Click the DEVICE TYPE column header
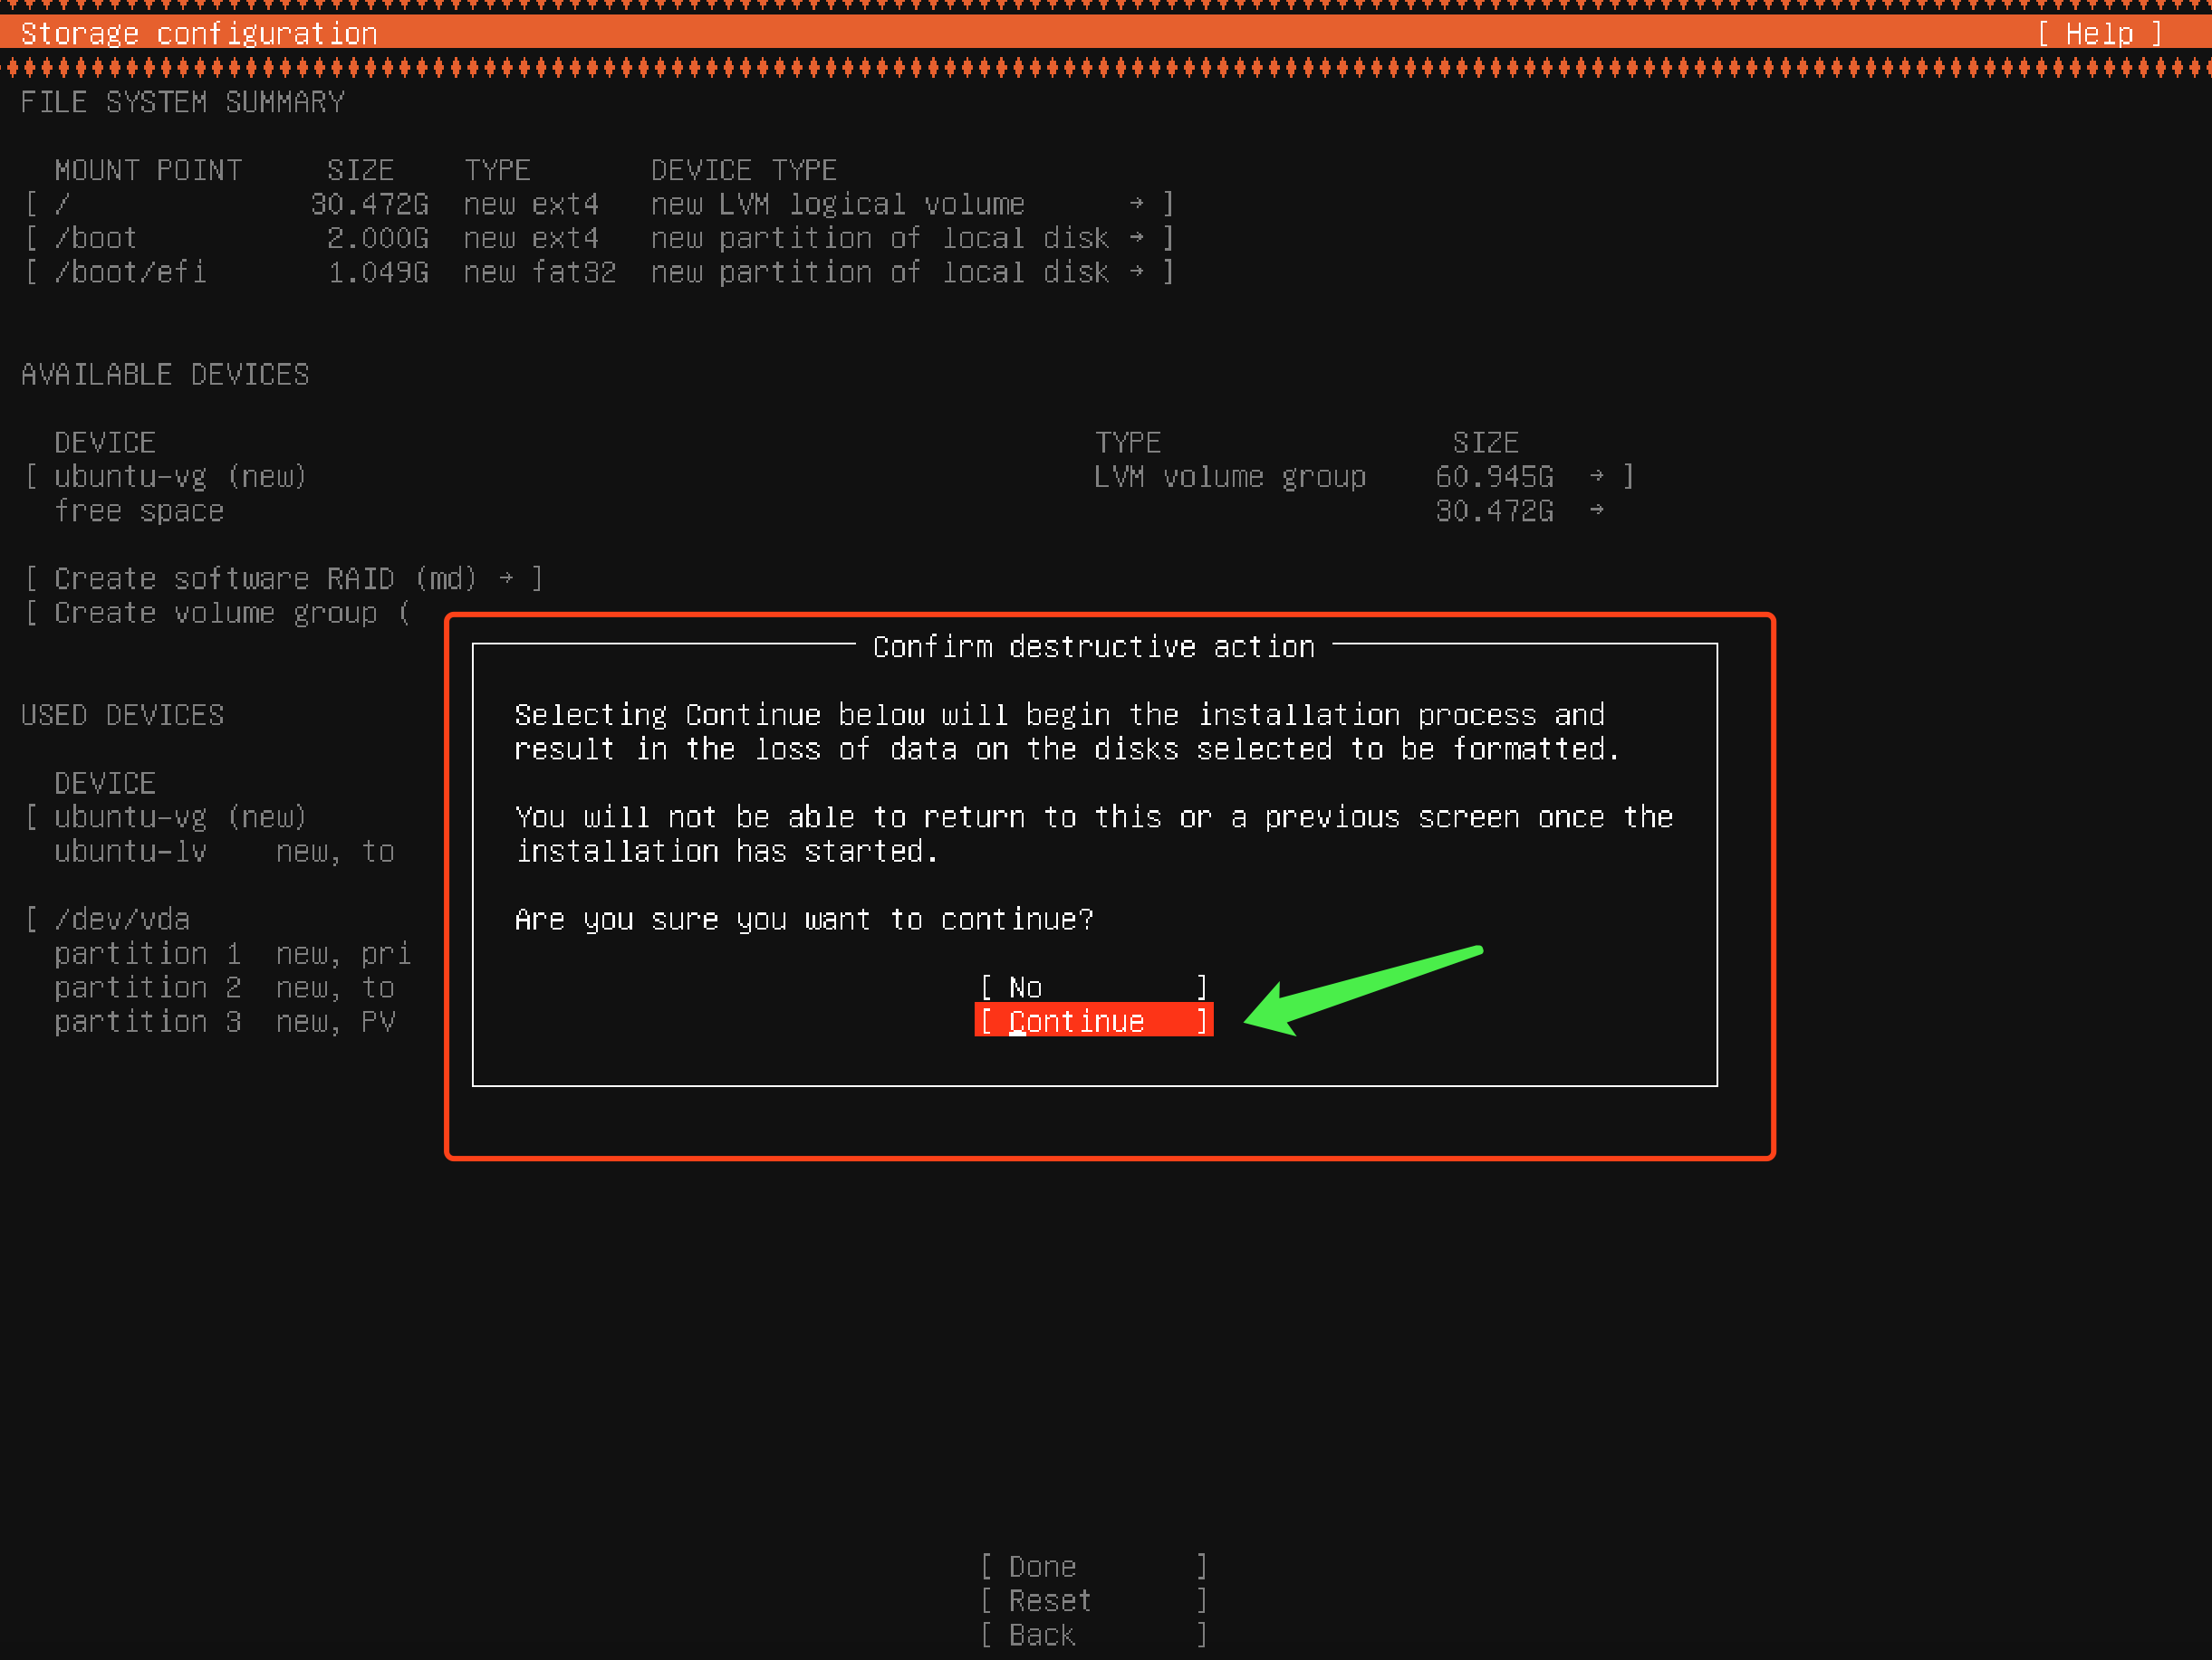The image size is (2212, 1660). [744, 170]
